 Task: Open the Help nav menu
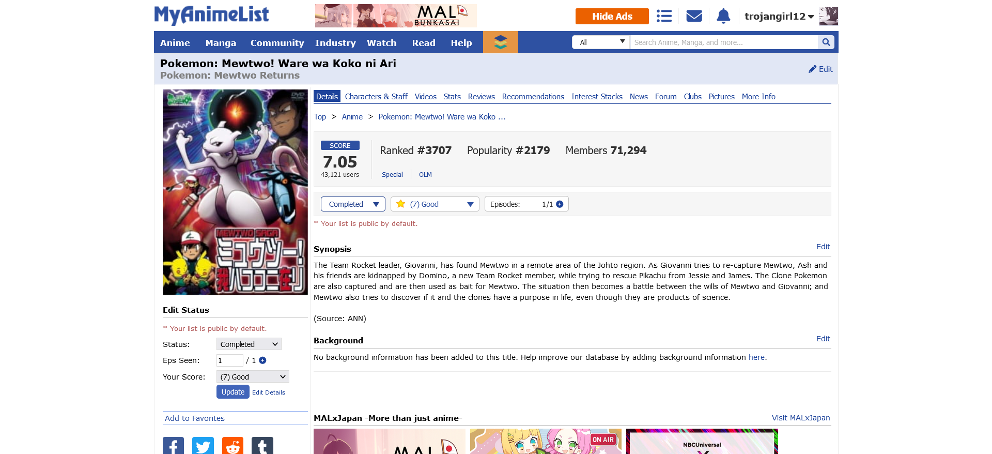point(461,43)
